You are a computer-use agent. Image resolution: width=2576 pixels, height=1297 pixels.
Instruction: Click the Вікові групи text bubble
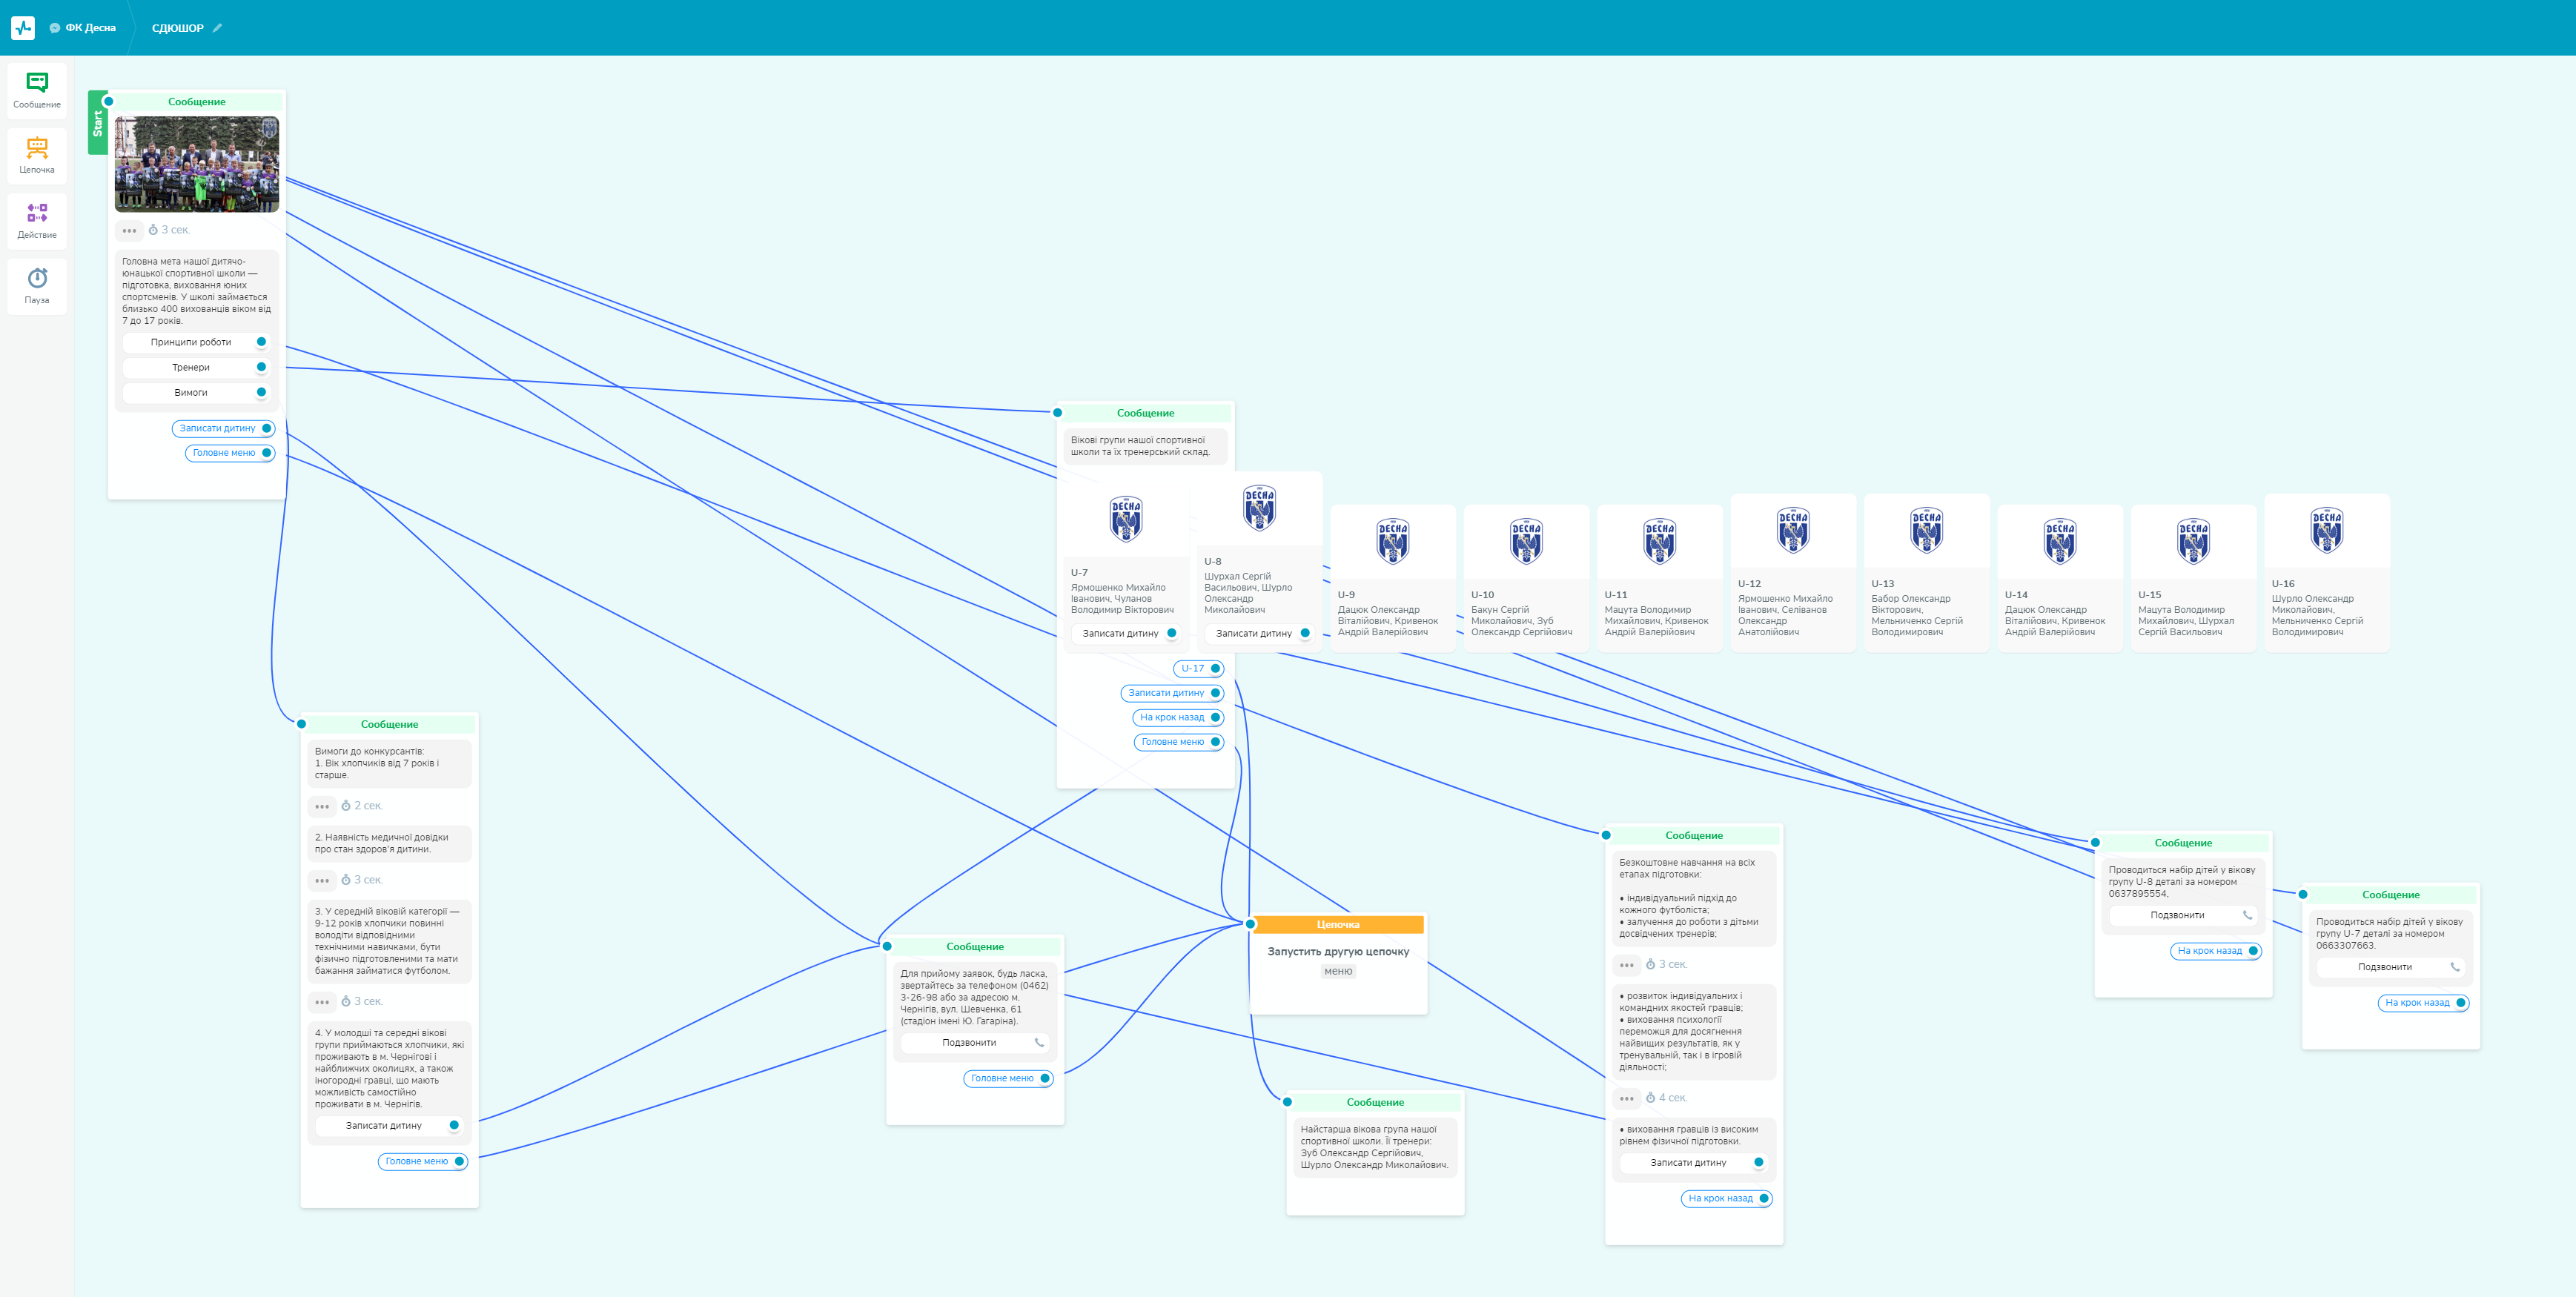[1145, 446]
